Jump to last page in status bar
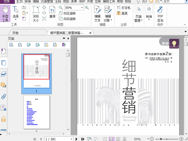 [x=83, y=139]
